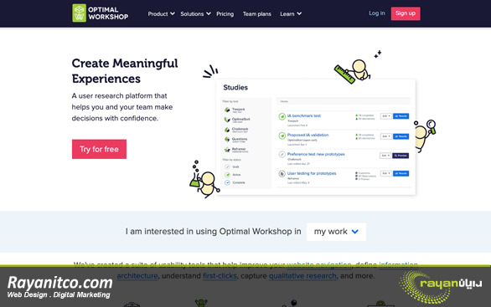Click the document icon beside User testing for prototypes
Screen dimensions: 491x307
[x=282, y=173]
